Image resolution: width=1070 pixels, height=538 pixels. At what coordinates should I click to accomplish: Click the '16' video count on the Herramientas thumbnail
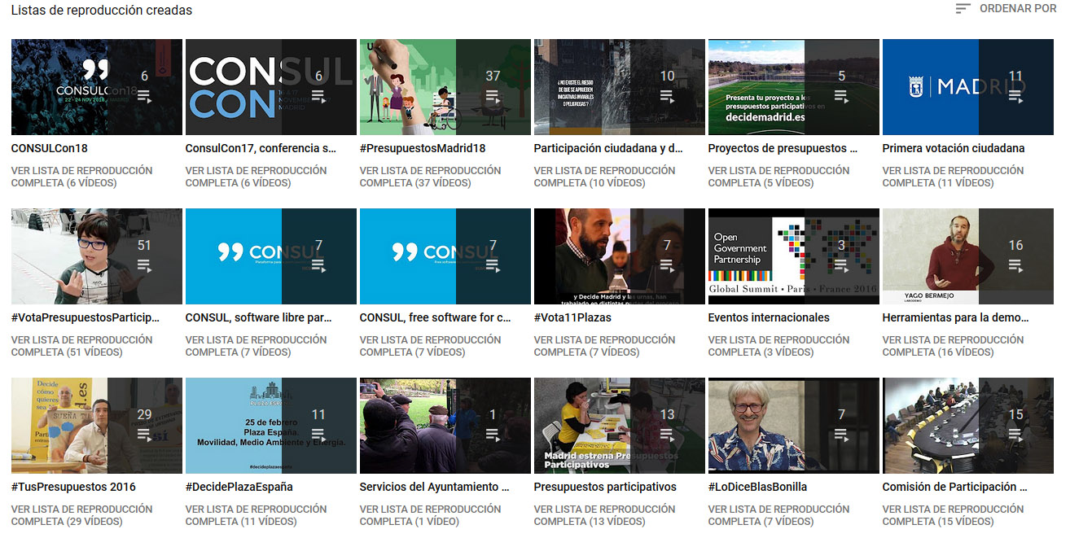(x=1015, y=245)
